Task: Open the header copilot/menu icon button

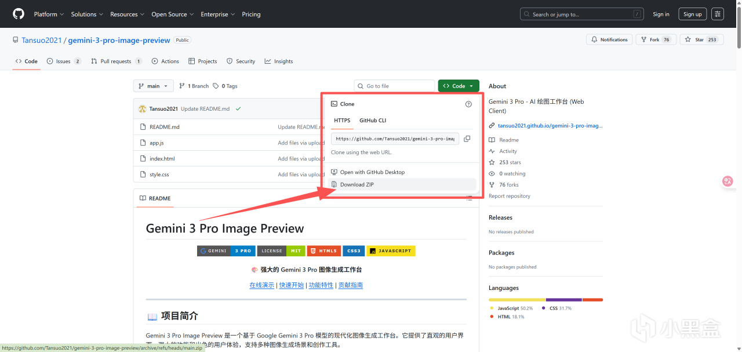Action: pos(718,14)
